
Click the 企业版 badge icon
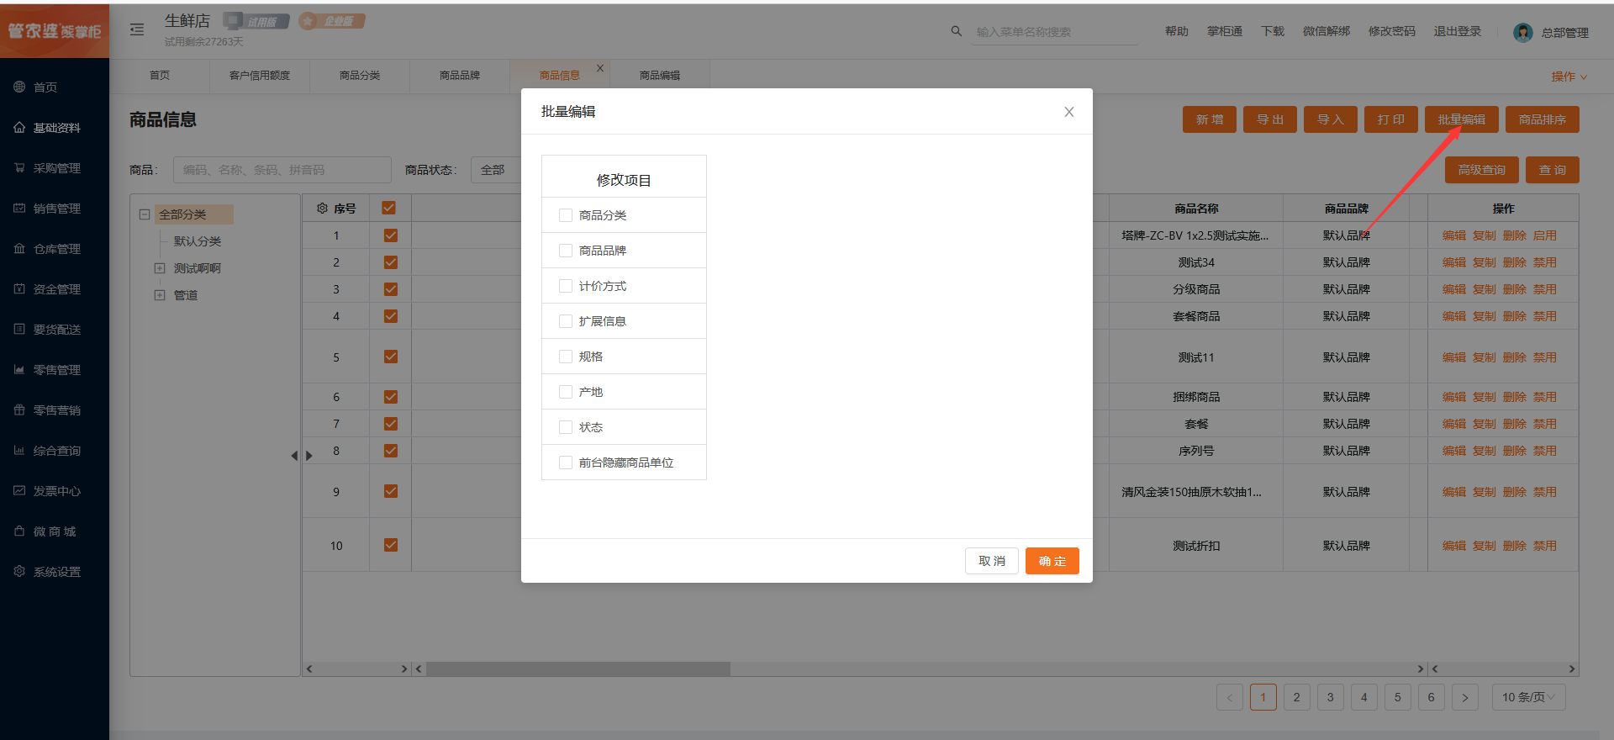point(332,21)
